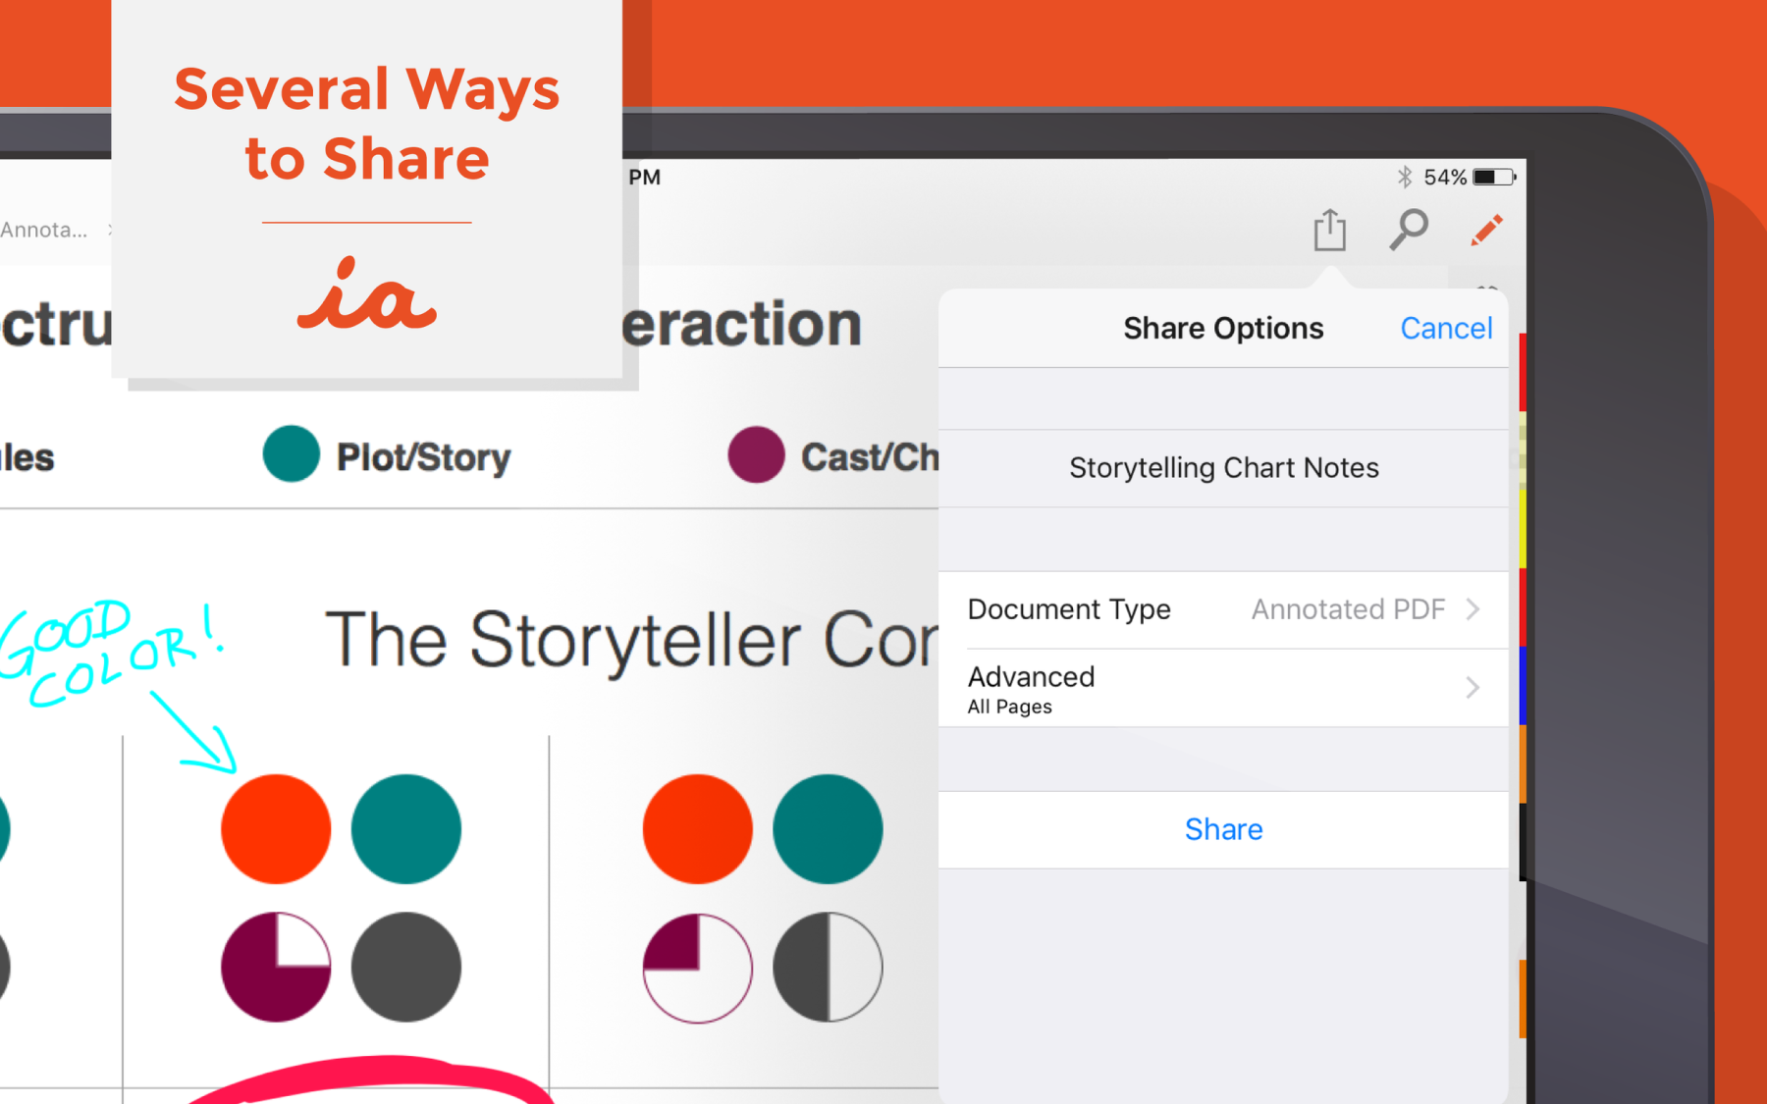Select the half-filled gray circle
This screenshot has height=1104, width=1768.
(827, 968)
